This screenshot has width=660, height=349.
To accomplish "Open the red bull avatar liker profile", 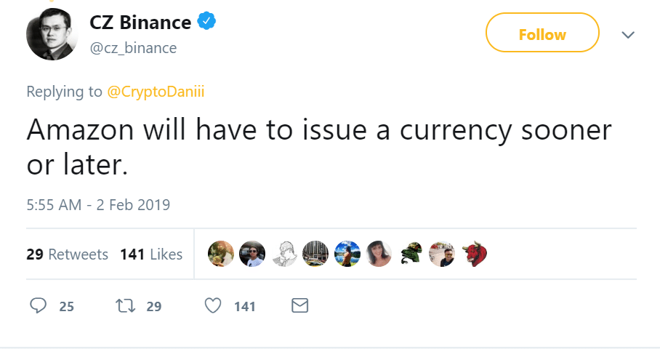I will 474,254.
